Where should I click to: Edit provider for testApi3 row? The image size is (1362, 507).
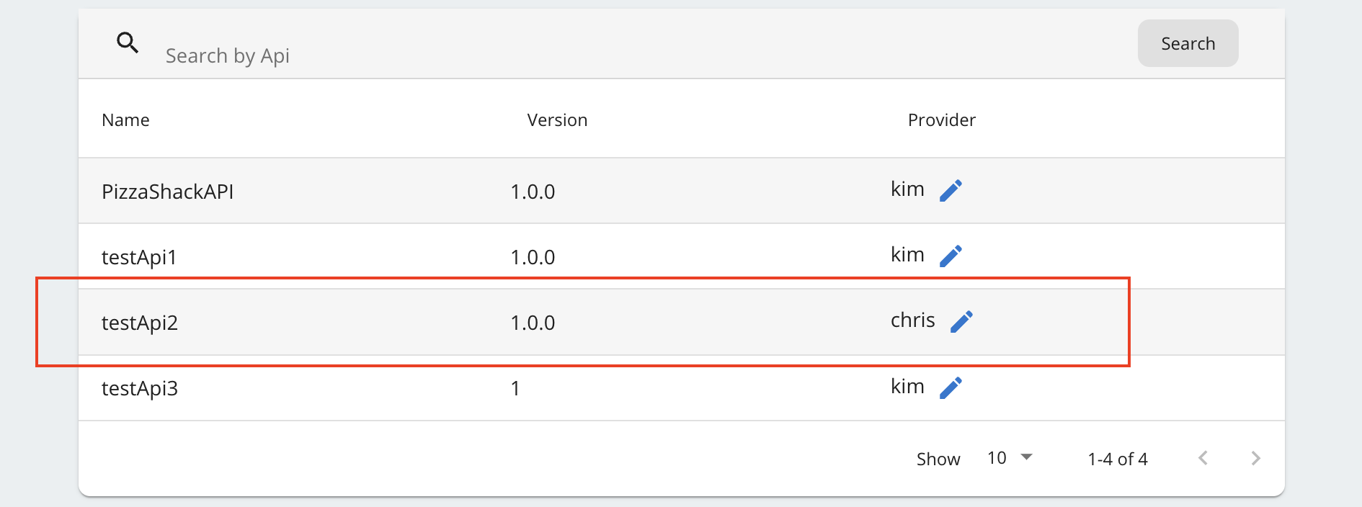click(951, 388)
